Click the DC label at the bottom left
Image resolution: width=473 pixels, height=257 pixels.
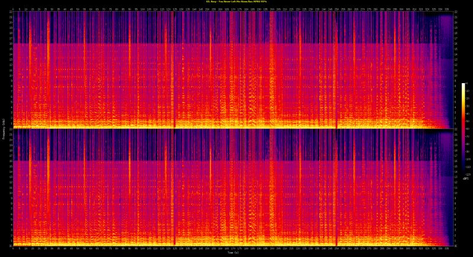(x=10, y=245)
